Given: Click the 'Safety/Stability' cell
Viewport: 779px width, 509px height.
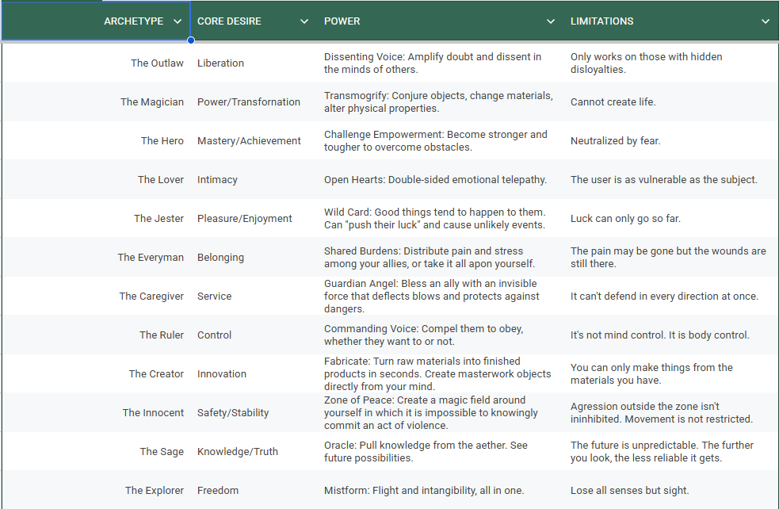Looking at the screenshot, I should tap(254, 412).
